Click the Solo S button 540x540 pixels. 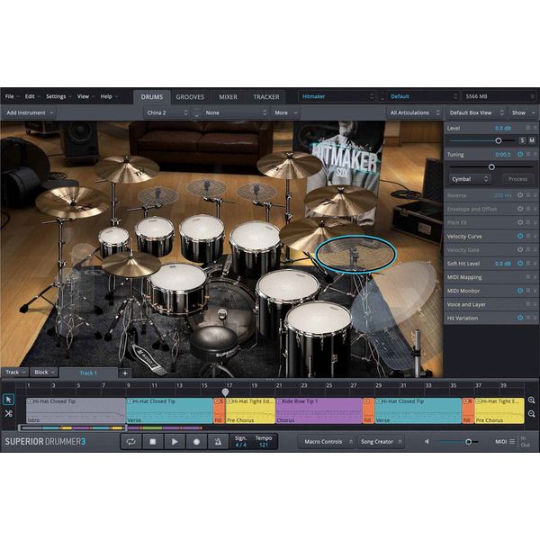[x=522, y=140]
